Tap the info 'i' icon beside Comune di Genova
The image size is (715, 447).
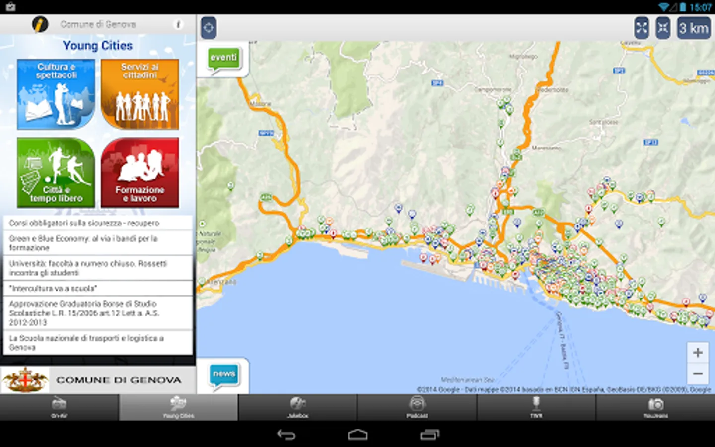click(x=178, y=24)
